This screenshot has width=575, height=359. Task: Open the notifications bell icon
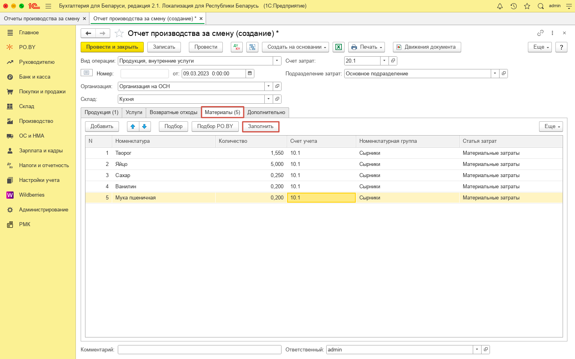(500, 6)
